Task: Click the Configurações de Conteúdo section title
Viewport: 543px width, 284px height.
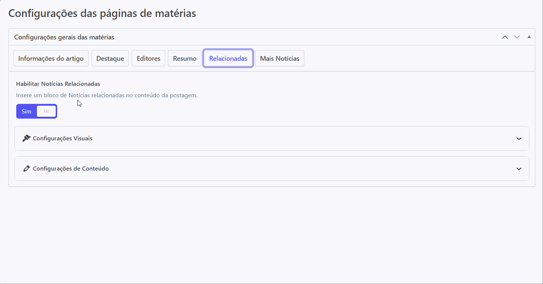Action: [x=70, y=169]
